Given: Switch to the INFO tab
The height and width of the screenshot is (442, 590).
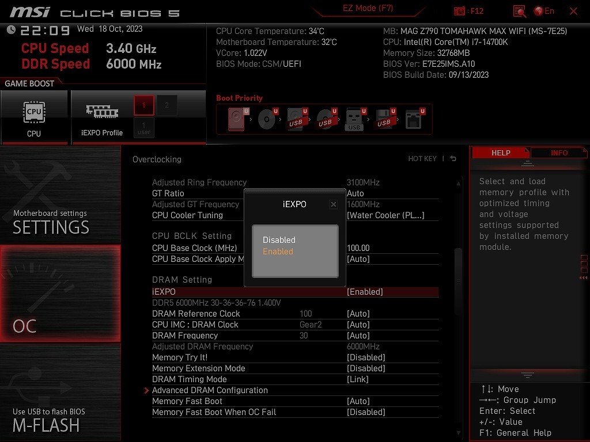Looking at the screenshot, I should click(x=559, y=153).
